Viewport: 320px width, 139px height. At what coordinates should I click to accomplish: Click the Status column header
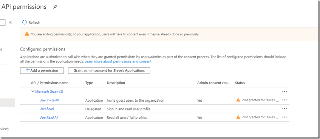(240, 83)
